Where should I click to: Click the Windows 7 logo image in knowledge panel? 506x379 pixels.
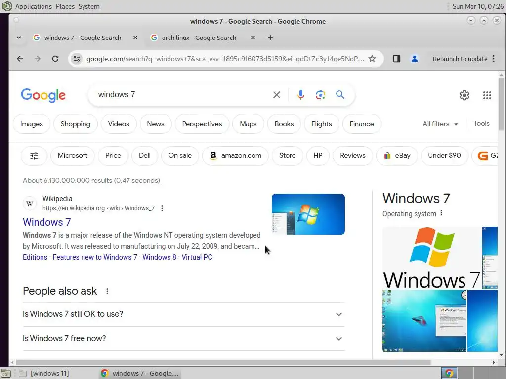[432, 258]
